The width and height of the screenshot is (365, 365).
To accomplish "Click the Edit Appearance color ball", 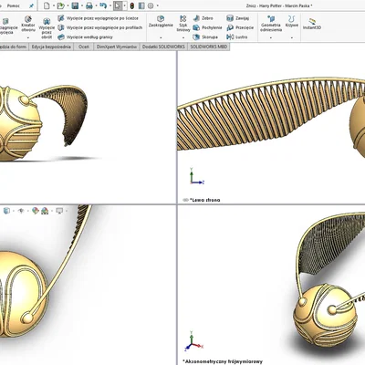I will click(36, 211).
